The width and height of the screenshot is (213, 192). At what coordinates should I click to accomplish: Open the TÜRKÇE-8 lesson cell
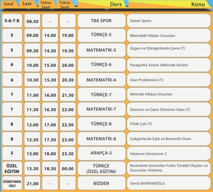point(101,124)
